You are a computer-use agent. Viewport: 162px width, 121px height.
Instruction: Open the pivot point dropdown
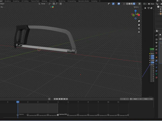[50, 4]
